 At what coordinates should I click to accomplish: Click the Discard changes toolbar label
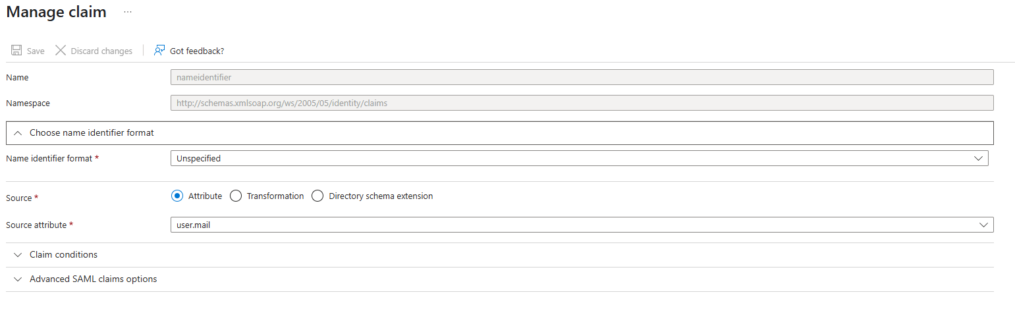click(101, 51)
